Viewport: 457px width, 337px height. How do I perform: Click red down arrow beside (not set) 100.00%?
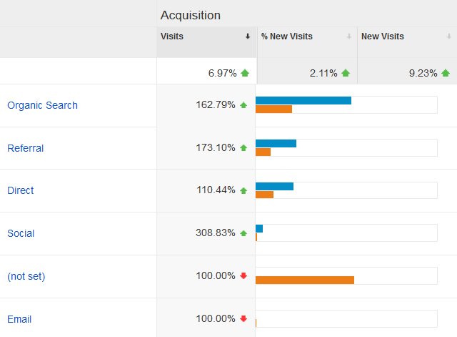click(243, 276)
